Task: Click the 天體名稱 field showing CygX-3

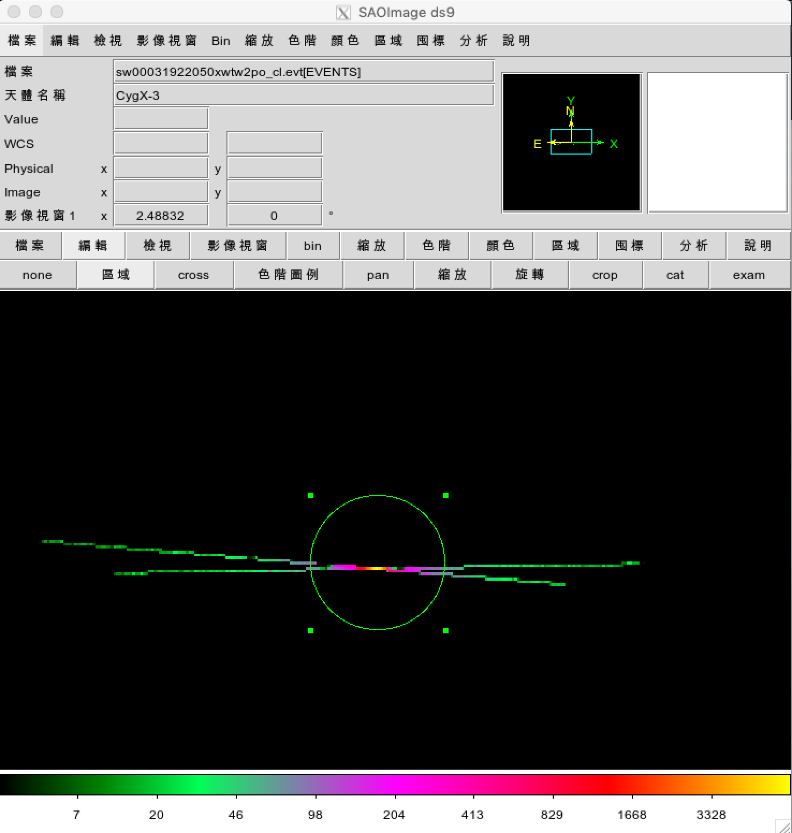Action: tap(304, 96)
